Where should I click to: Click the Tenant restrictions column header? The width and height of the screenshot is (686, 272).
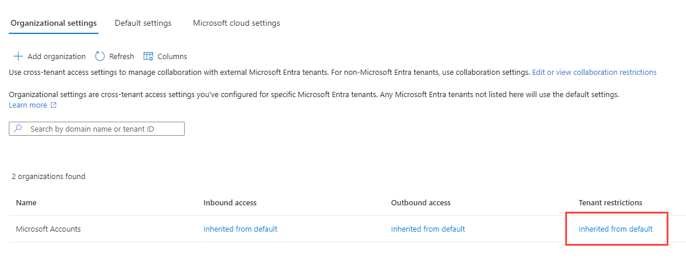(x=610, y=202)
